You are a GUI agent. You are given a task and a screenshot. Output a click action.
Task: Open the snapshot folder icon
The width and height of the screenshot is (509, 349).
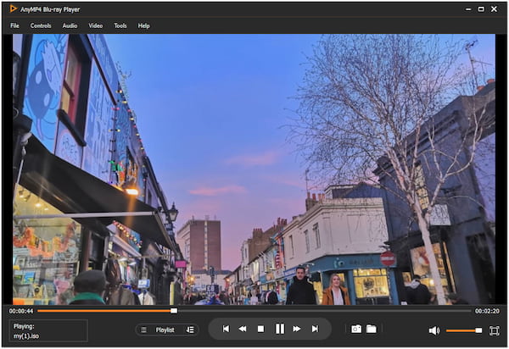pyautogui.click(x=372, y=329)
